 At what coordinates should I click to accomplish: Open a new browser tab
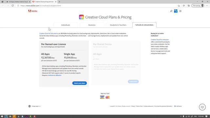59,2
